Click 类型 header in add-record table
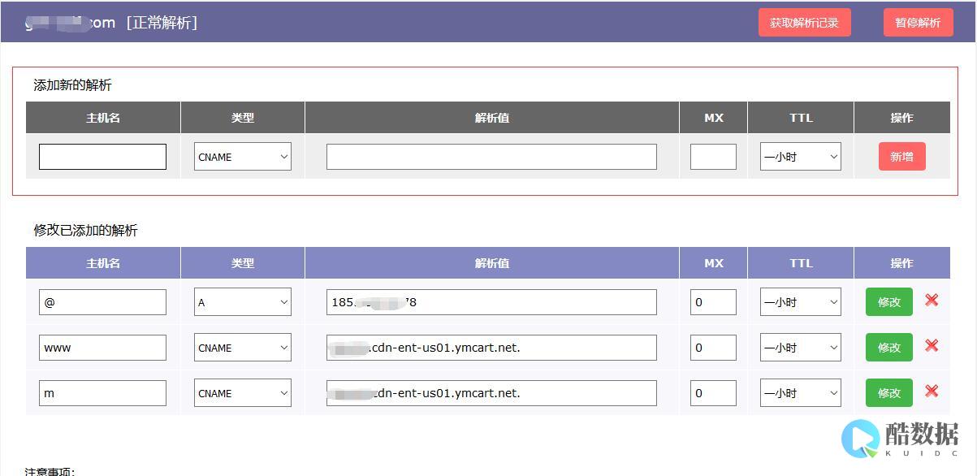Viewport: 977px width, 476px height. pos(243,118)
